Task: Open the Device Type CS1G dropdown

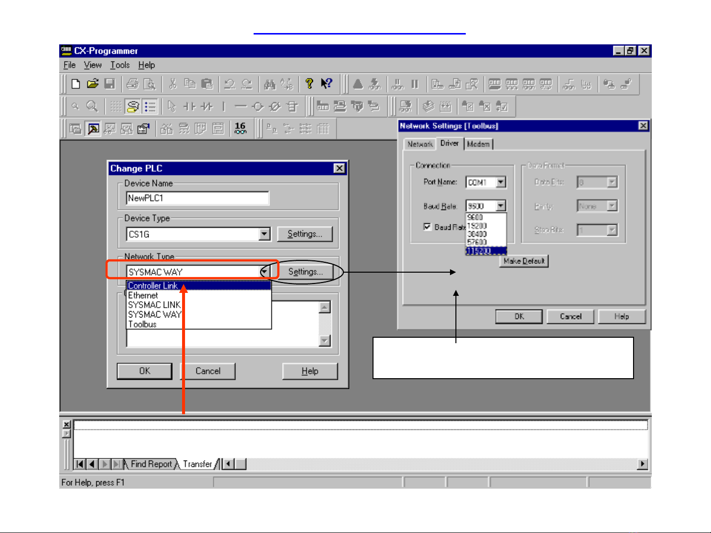Action: click(265, 234)
